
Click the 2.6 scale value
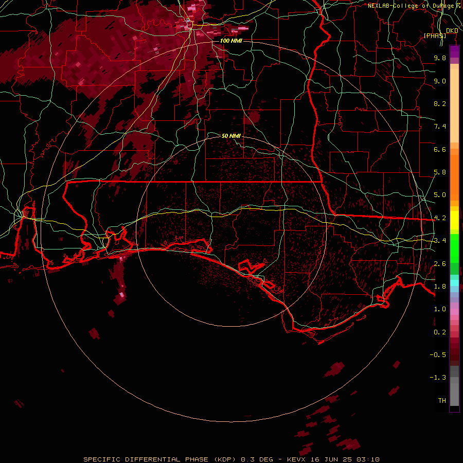(440, 264)
